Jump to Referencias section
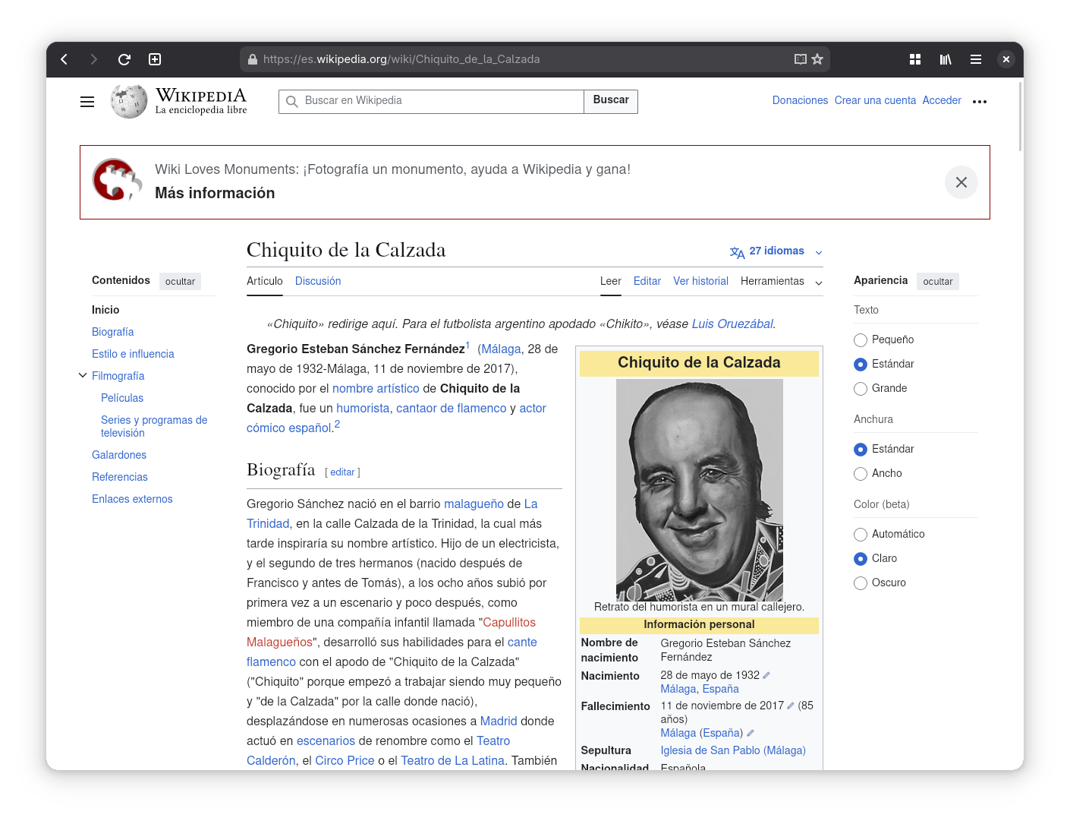 tap(120, 477)
